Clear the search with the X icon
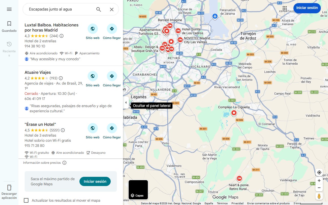This screenshot has height=205, width=328. pyautogui.click(x=112, y=9)
